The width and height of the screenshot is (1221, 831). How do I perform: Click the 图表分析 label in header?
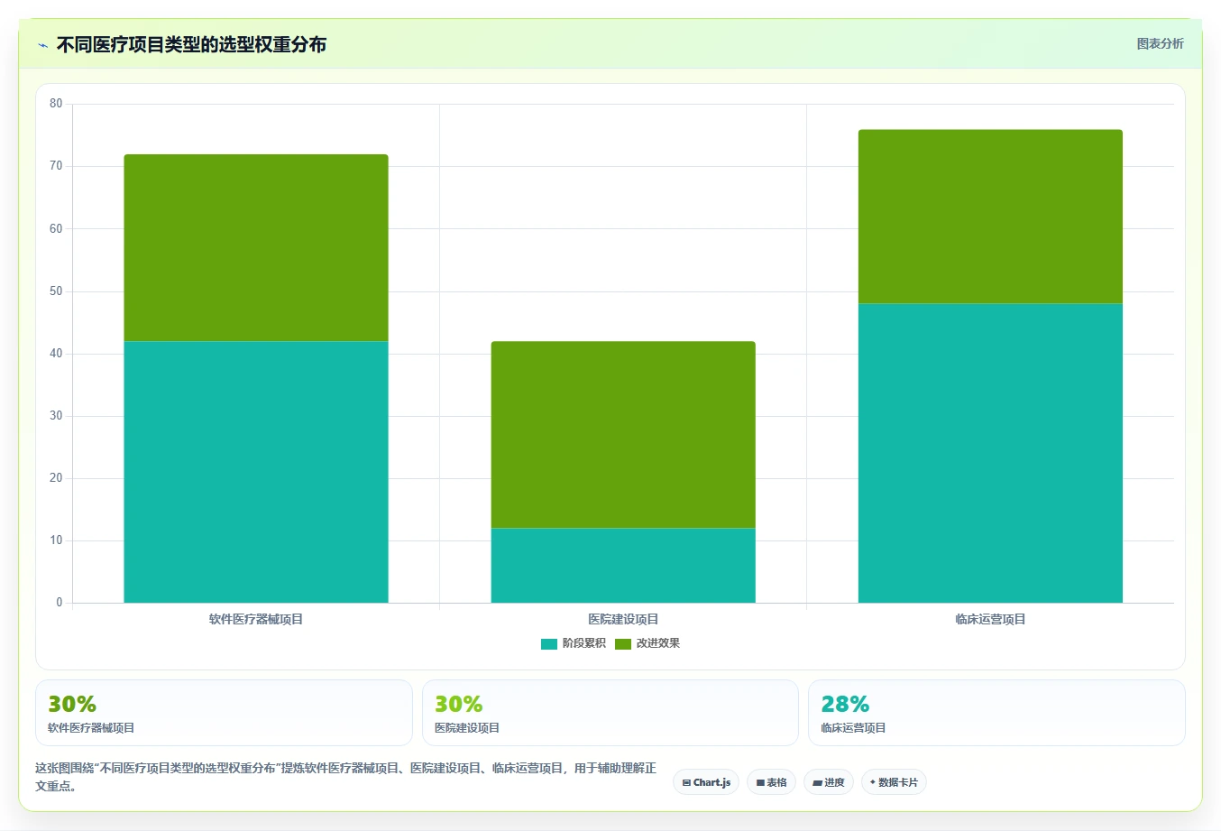click(x=1160, y=43)
